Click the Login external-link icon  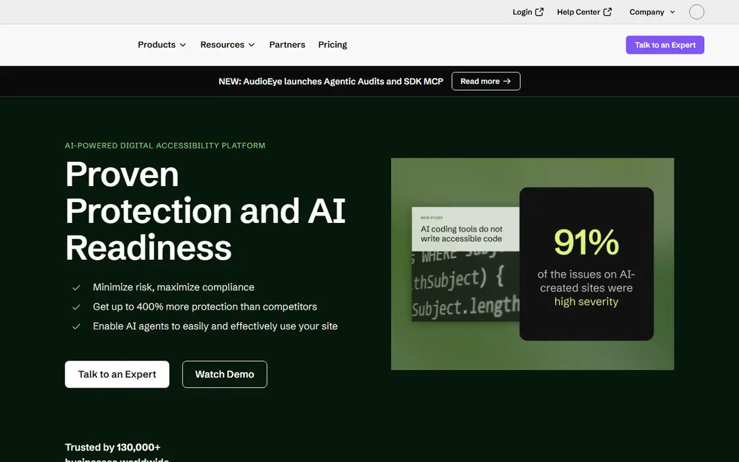[539, 12]
